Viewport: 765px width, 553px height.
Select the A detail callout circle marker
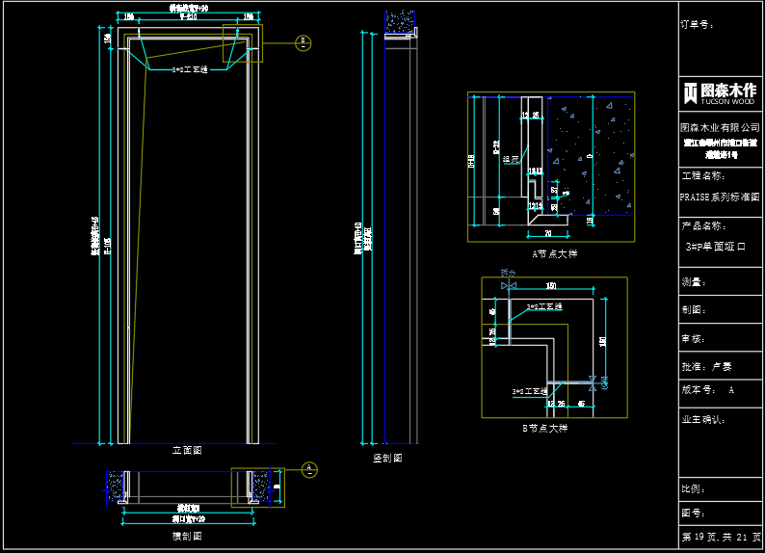[x=308, y=469]
